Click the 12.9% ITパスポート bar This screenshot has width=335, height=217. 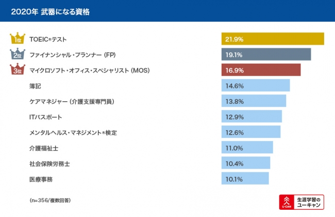point(252,116)
